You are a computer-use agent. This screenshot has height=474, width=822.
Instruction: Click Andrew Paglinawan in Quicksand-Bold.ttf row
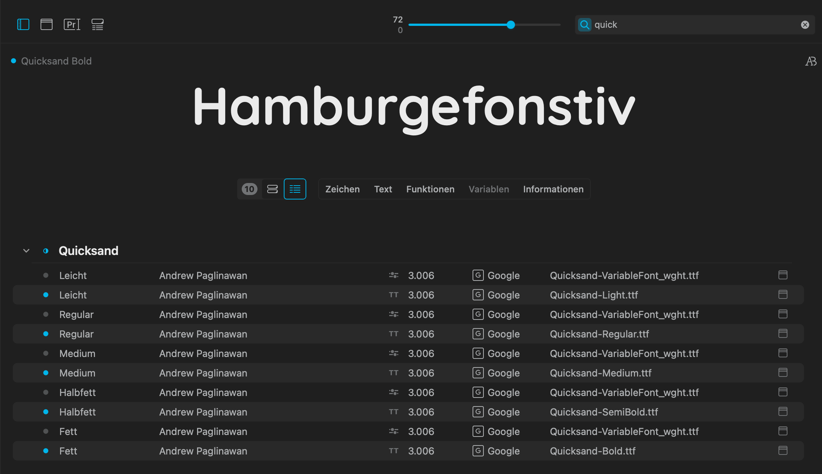tap(203, 451)
